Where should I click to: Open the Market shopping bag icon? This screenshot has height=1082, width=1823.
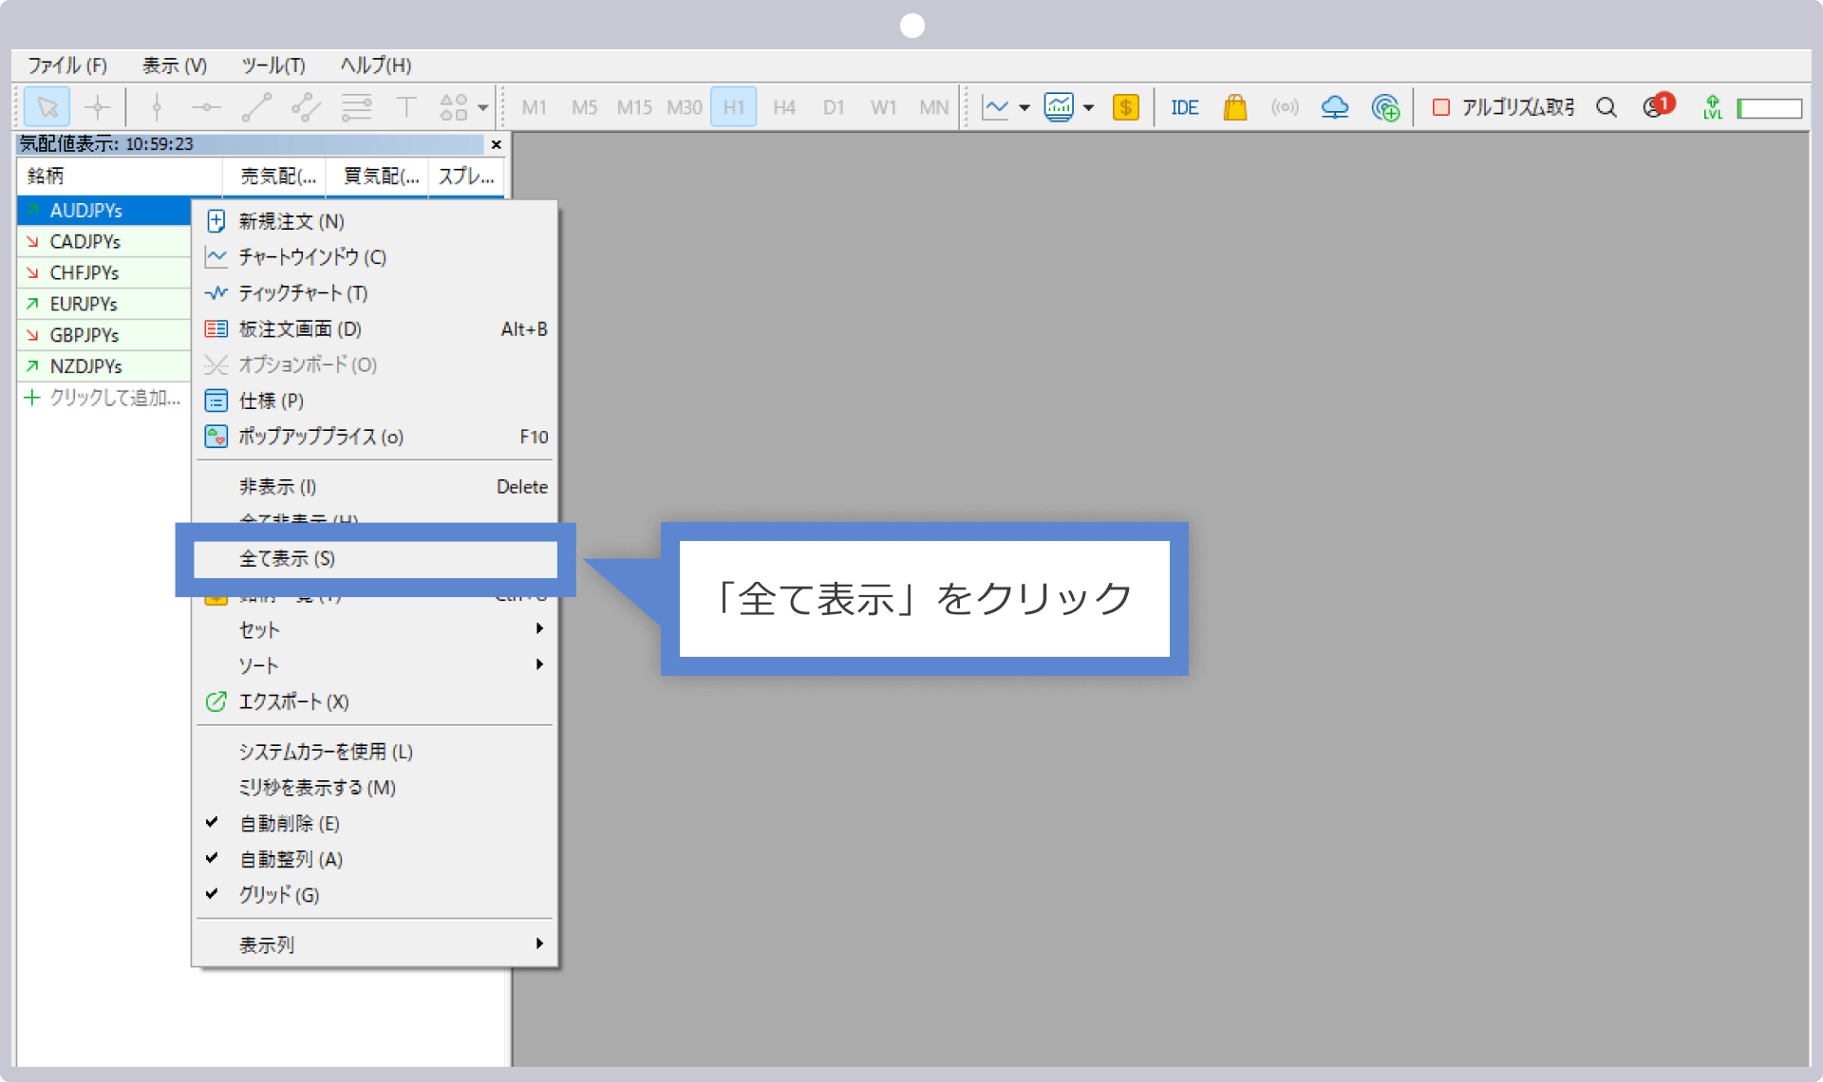point(1235,107)
